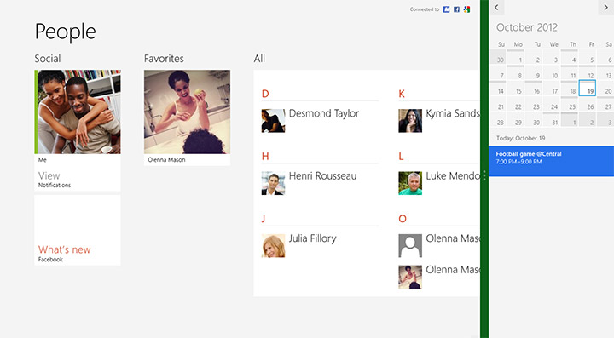
Task: Click the Desmond Taylor name
Action: pos(324,114)
